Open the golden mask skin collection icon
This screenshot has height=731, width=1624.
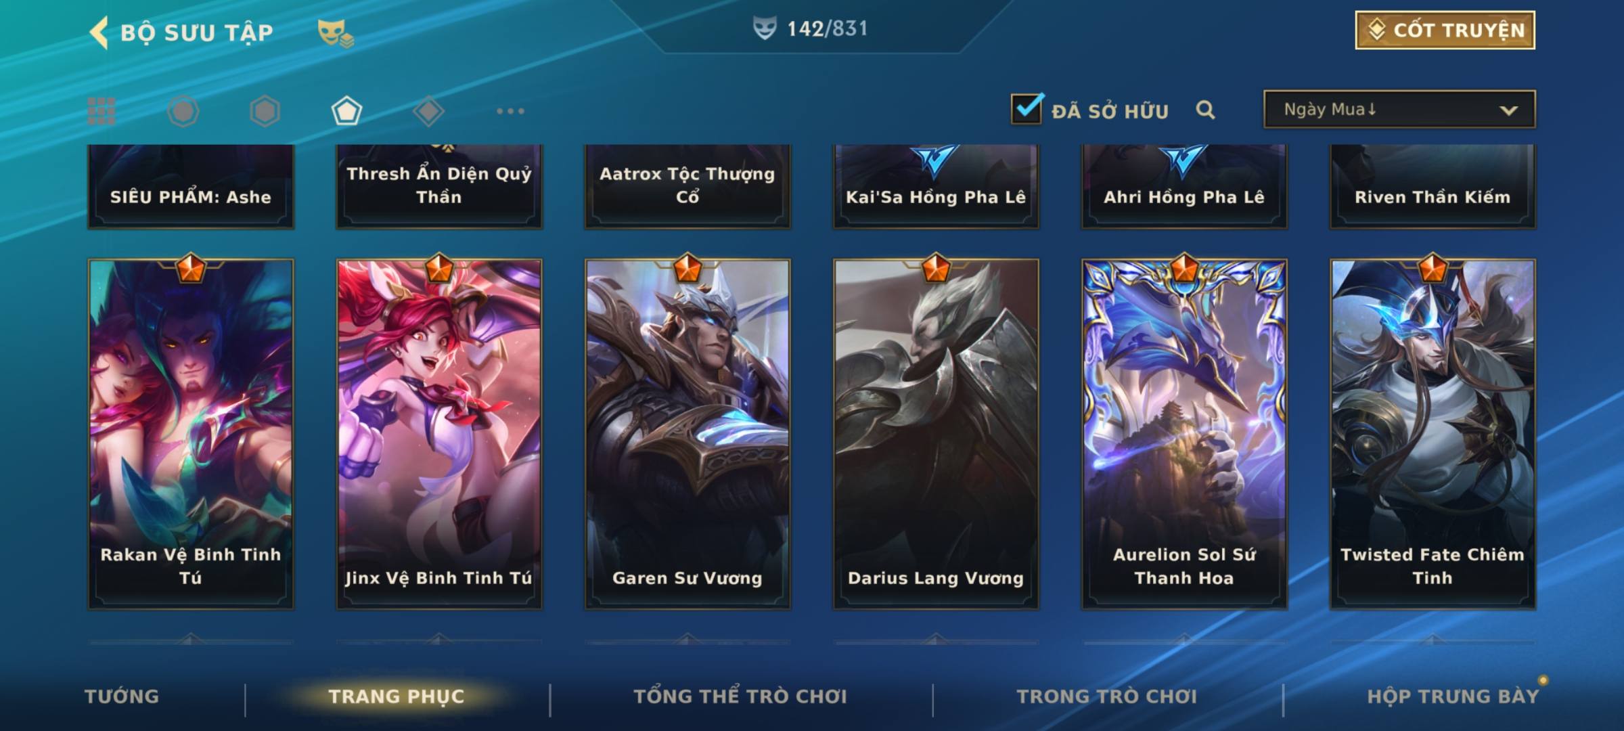[x=336, y=32]
